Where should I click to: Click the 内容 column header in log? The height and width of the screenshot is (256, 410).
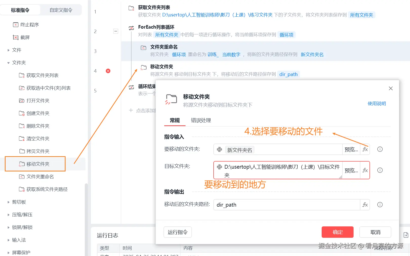coord(188,248)
